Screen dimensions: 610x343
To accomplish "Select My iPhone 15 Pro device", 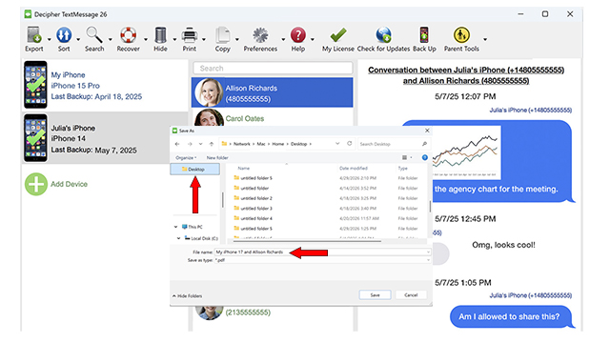I will pyautogui.click(x=105, y=85).
